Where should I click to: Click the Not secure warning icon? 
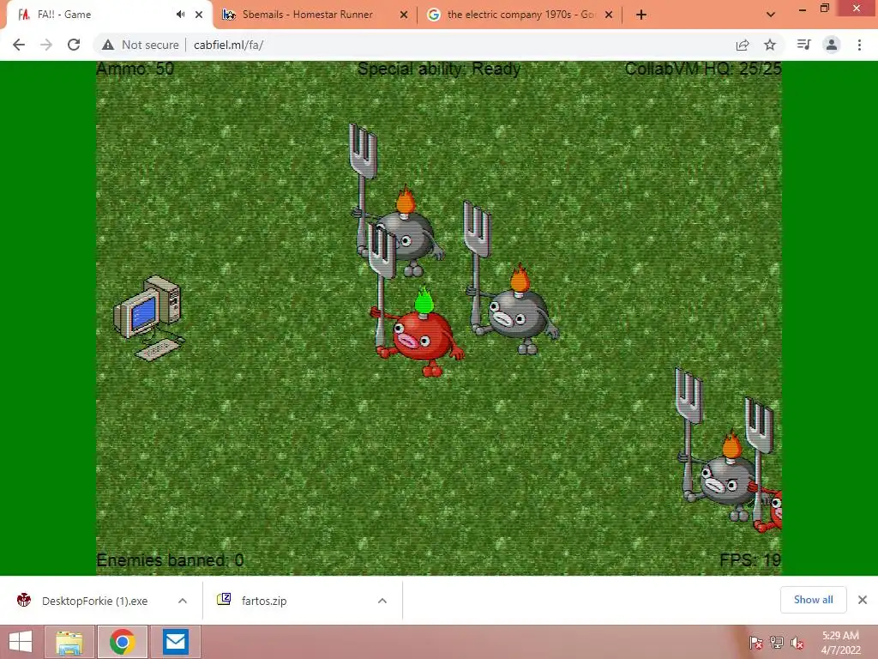coord(108,45)
